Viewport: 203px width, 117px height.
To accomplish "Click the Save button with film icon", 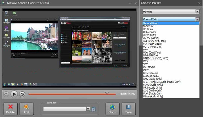I will (128, 109).
